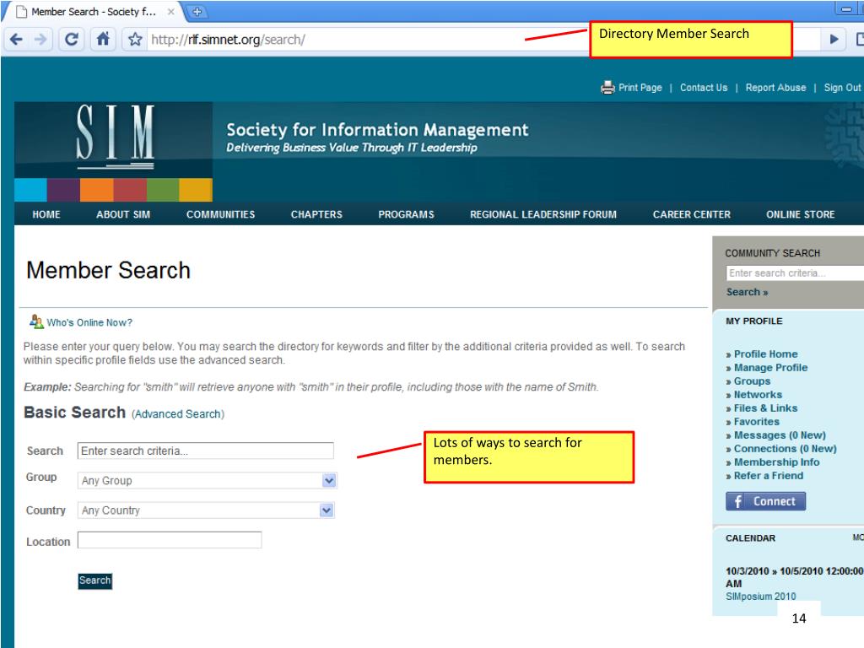Open the Who's Online Now link
This screenshot has height=648, width=864.
pos(89,322)
